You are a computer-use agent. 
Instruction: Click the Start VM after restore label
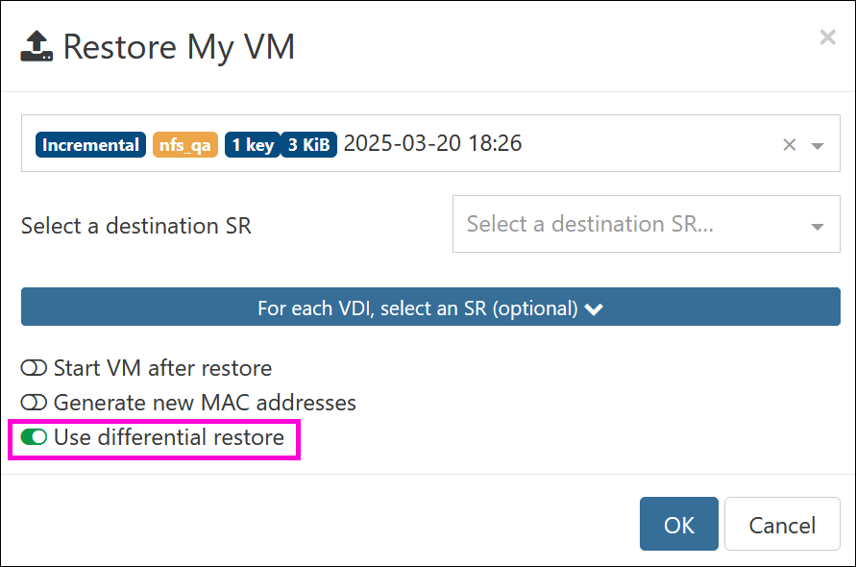162,368
